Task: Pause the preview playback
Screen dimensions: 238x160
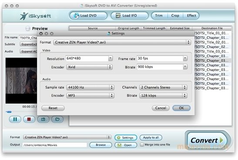Action: [x=15, y=119]
